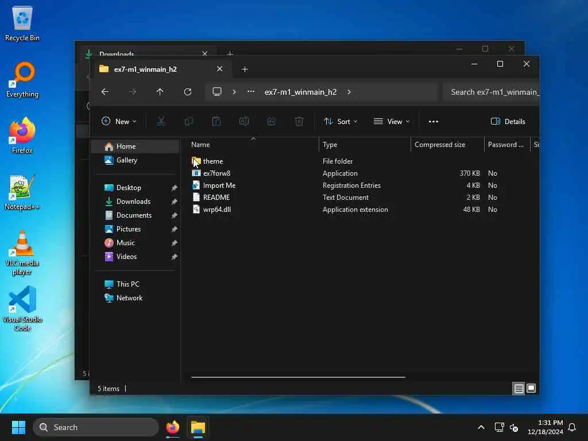
Task: Switch to large thumbnails view icon
Action: [x=531, y=389]
